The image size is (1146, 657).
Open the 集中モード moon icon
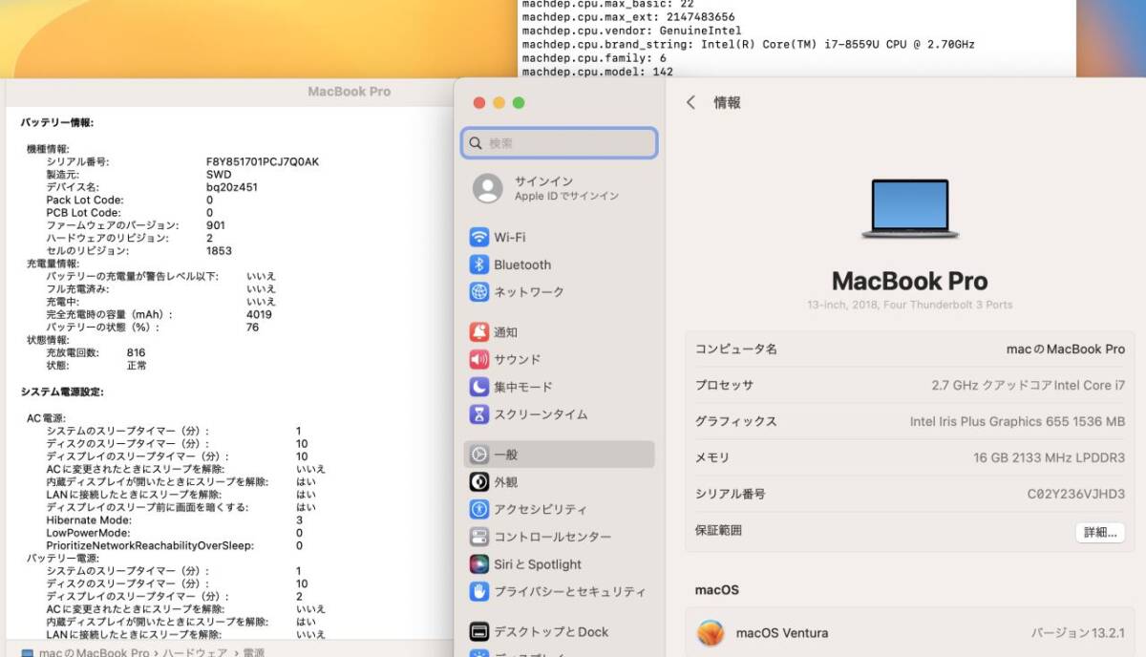point(478,387)
